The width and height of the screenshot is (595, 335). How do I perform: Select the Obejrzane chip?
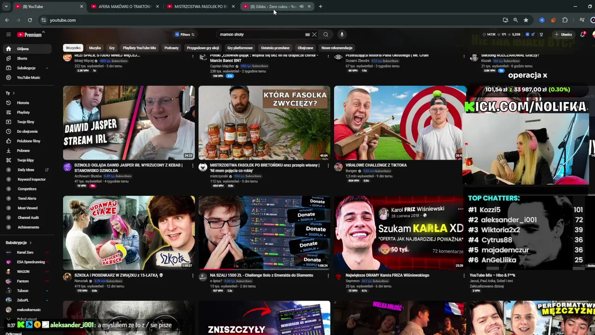click(x=305, y=48)
